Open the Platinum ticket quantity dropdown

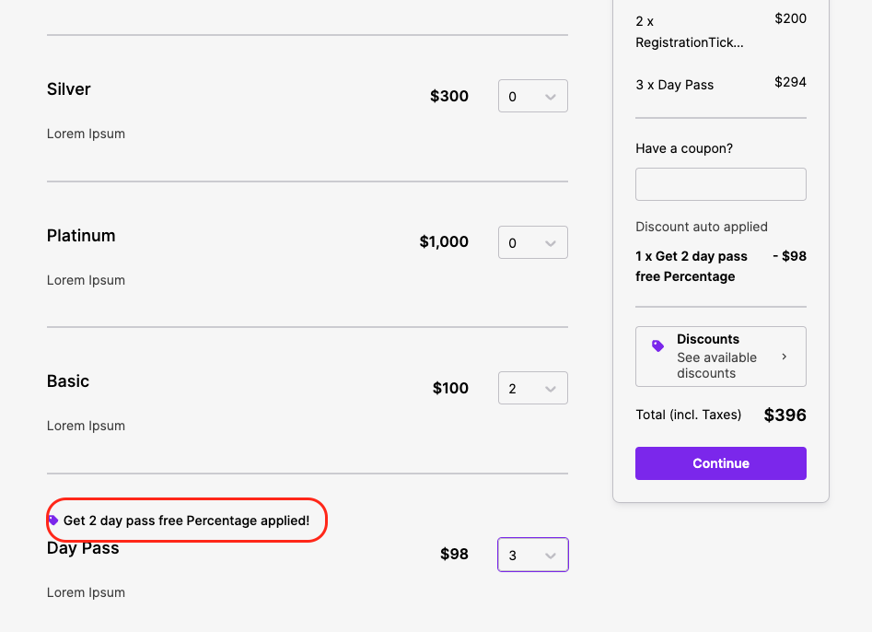pos(532,243)
